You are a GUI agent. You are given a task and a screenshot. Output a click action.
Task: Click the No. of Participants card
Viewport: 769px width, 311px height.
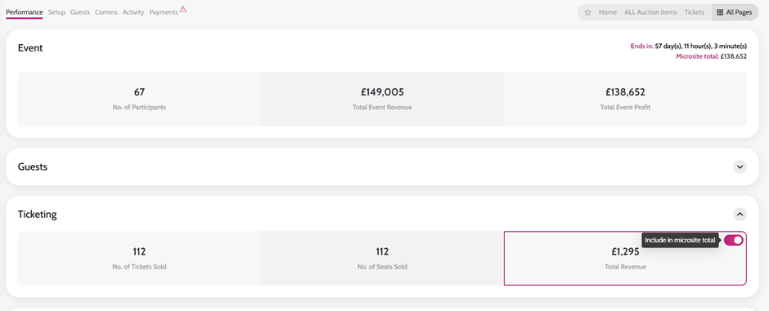139,99
